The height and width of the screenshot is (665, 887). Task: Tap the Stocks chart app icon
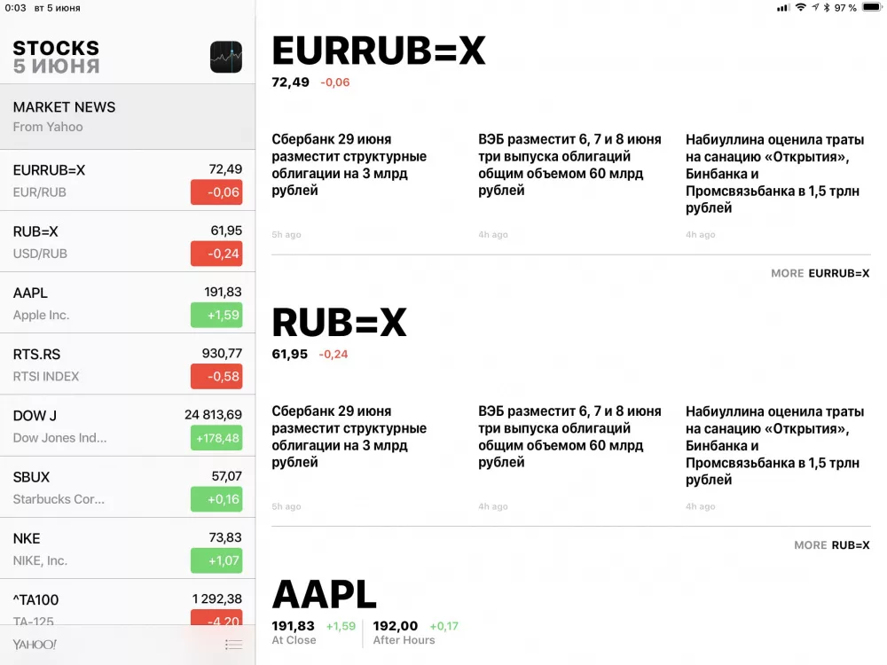225,57
